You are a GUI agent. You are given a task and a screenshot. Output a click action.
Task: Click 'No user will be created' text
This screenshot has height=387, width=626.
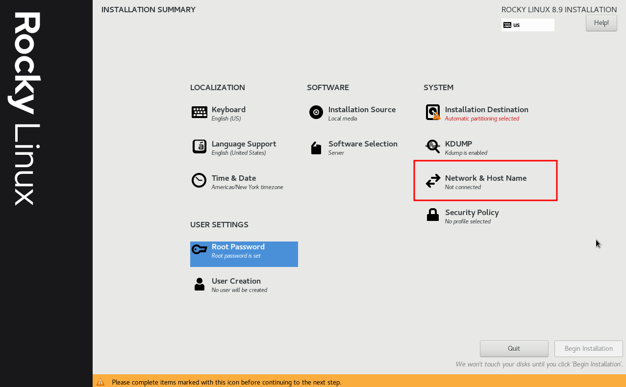239,290
